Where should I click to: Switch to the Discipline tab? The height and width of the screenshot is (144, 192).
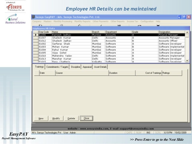[x=76, y=67]
